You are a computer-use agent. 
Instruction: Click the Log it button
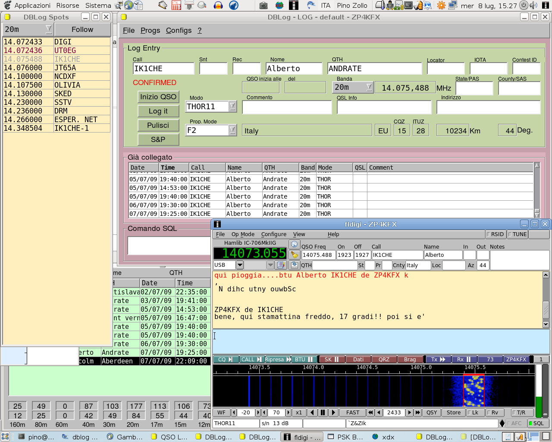click(158, 111)
